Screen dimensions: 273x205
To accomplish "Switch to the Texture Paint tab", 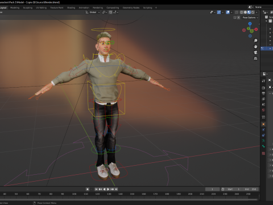I will tap(57, 7).
